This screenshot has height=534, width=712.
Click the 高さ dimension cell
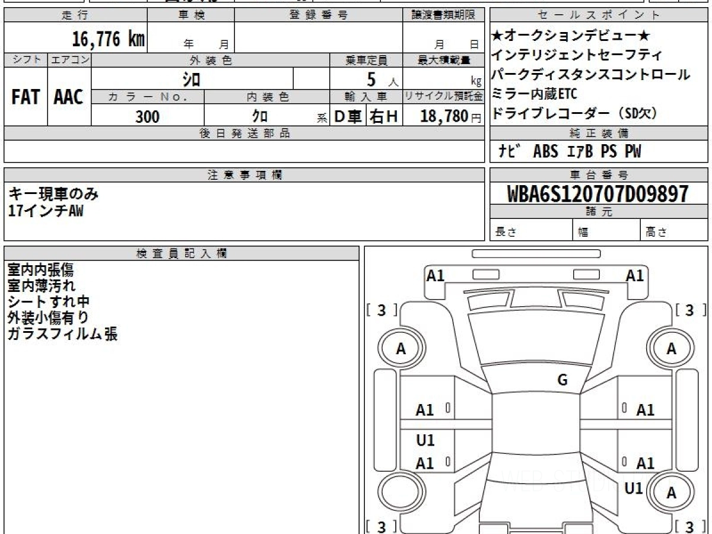(675, 230)
